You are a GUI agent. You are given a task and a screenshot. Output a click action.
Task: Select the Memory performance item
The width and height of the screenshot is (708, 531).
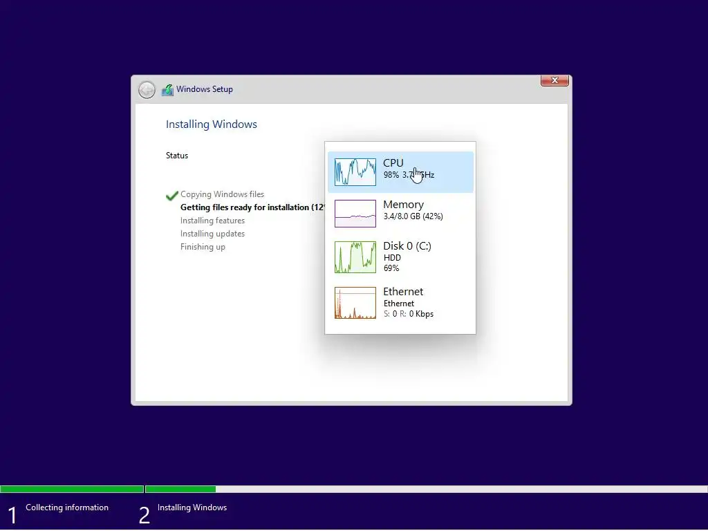pos(400,214)
